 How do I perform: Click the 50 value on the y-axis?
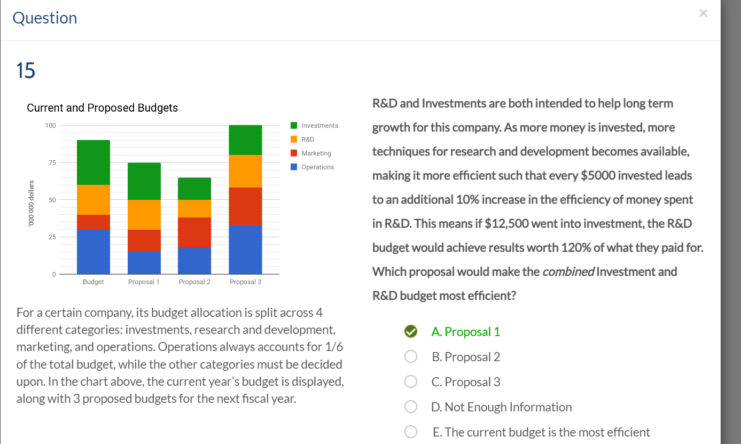(x=52, y=200)
